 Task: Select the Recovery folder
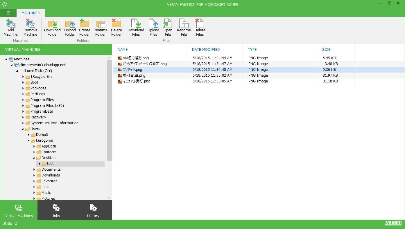[x=38, y=117]
